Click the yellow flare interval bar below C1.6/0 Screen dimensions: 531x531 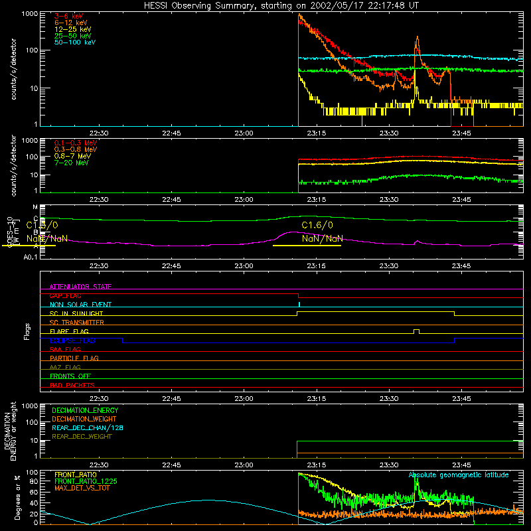[x=307, y=245]
